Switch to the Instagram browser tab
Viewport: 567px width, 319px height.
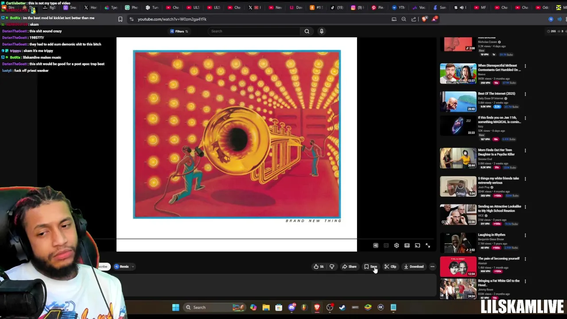(357, 8)
